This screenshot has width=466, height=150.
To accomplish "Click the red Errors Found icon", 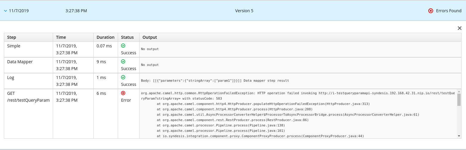I will tap(431, 11).
